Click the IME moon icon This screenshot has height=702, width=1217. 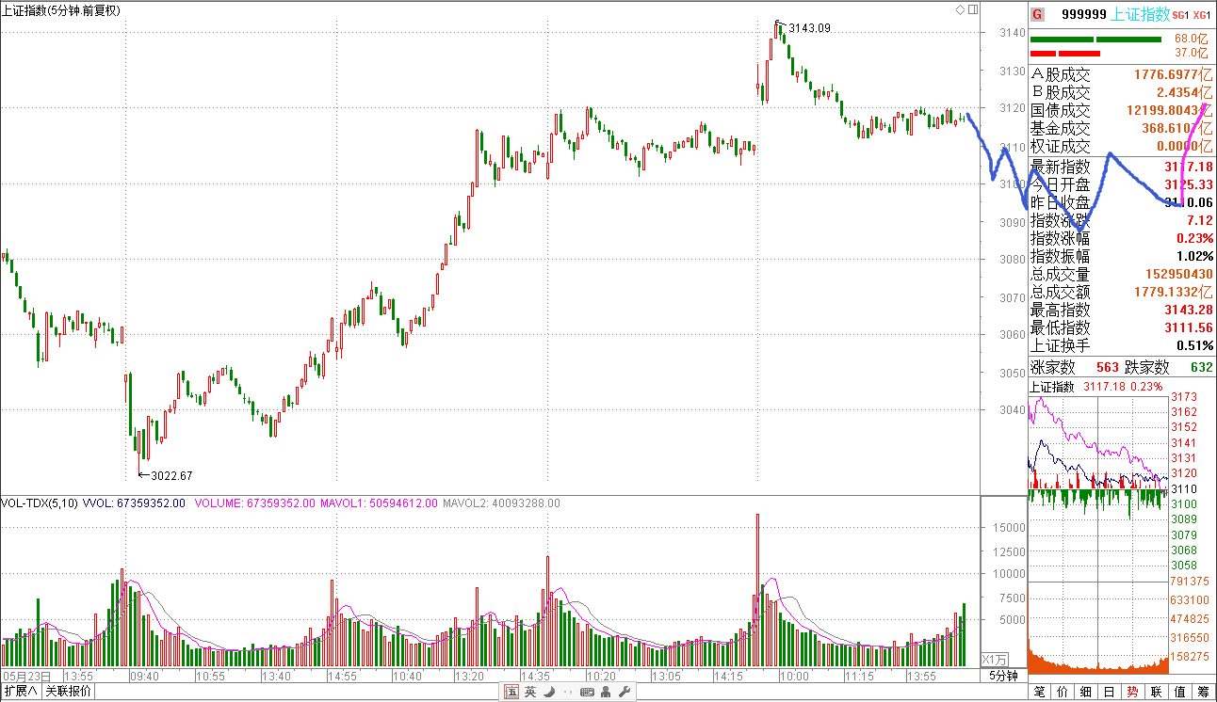click(x=548, y=693)
